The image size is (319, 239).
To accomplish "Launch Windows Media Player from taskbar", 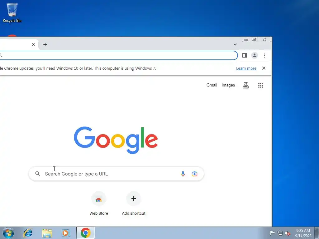I will point(66,233).
